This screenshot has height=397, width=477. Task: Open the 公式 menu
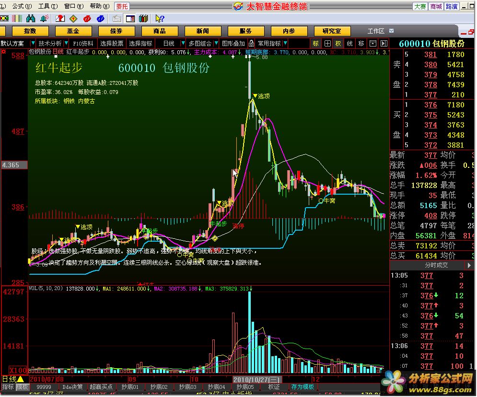click(x=22, y=6)
